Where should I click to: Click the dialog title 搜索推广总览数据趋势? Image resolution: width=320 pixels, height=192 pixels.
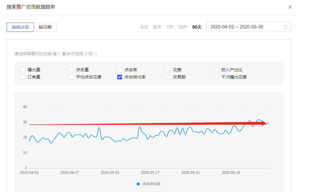tap(31, 7)
